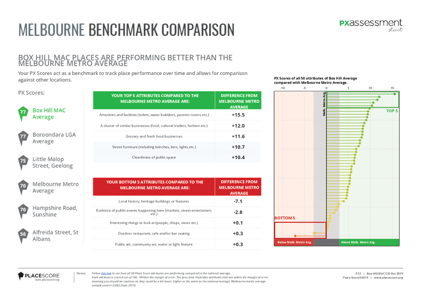Click the 'TOP 5' label in the chart

coord(392,111)
